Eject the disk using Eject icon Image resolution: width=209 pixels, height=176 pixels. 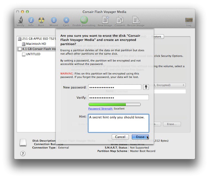click(66, 20)
